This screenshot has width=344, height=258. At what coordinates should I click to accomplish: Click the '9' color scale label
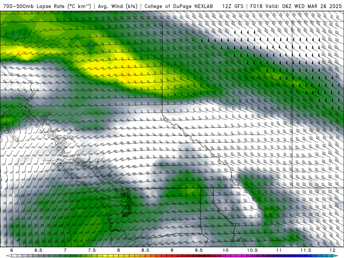(x=172, y=250)
